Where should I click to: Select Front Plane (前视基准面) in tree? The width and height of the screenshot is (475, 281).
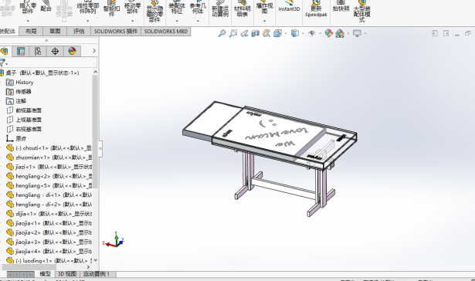24,110
